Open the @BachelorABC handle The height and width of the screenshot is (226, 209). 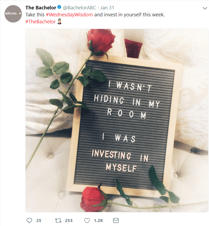(x=80, y=8)
